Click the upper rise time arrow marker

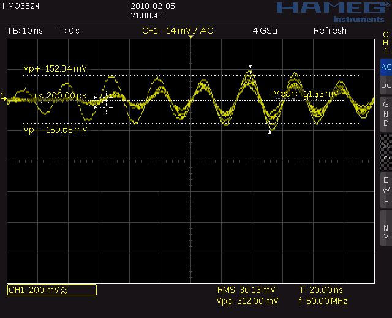click(96, 97)
